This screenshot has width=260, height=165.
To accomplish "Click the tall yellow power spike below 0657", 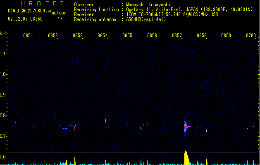I will point(187,157).
